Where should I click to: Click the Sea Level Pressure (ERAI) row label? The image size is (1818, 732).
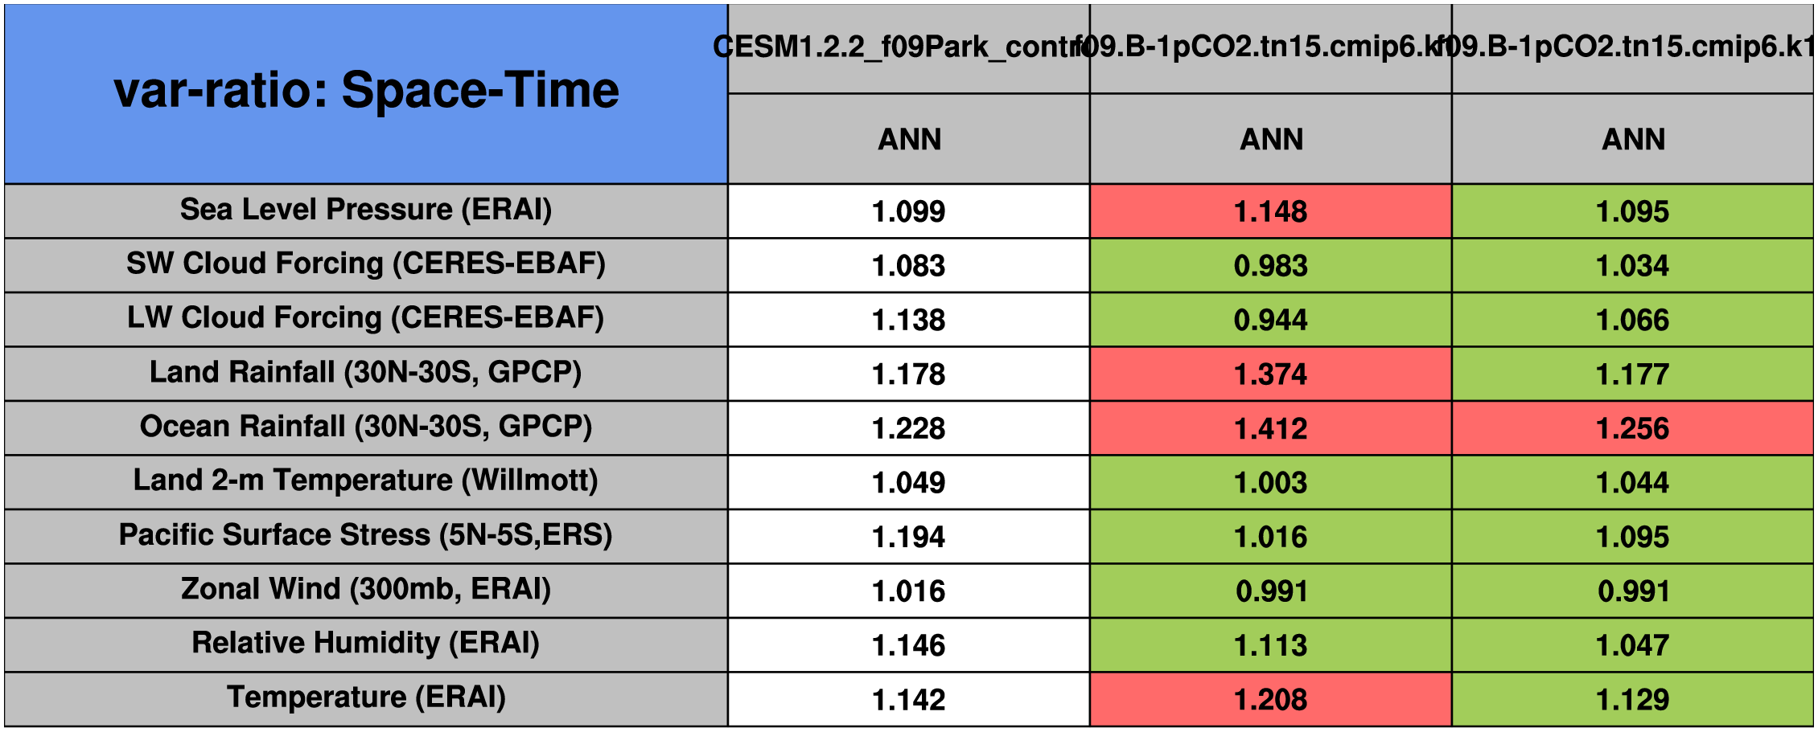click(366, 211)
